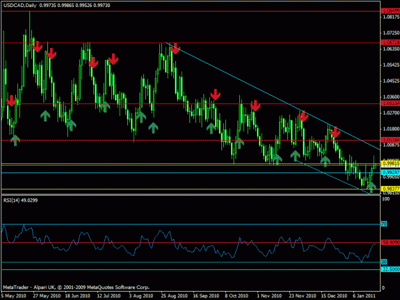Click the 1.04525 price scale value
The image size is (400, 300).
point(391,81)
